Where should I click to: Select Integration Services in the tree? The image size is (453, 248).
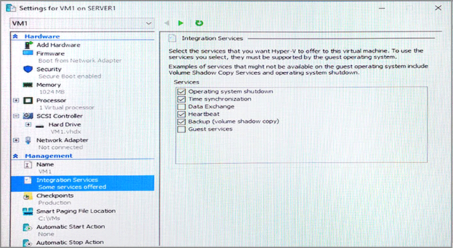[83, 183]
